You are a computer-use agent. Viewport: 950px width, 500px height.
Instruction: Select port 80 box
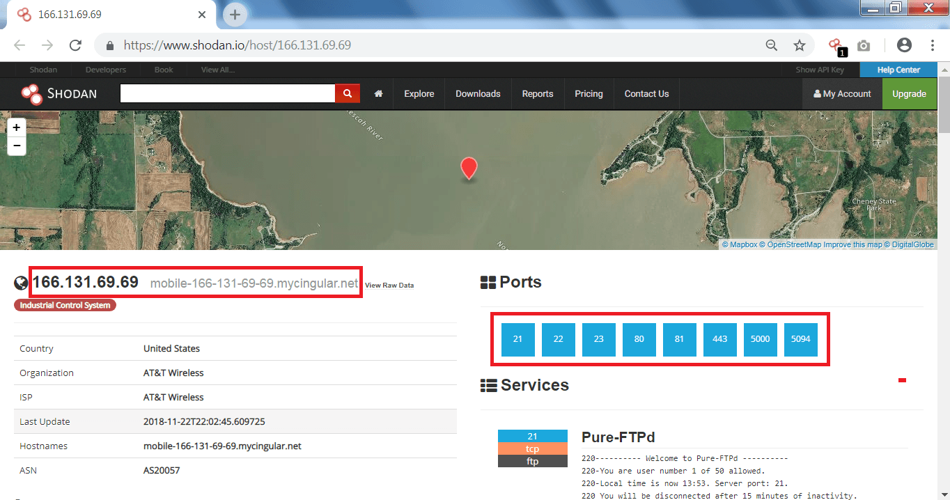pyautogui.click(x=639, y=339)
